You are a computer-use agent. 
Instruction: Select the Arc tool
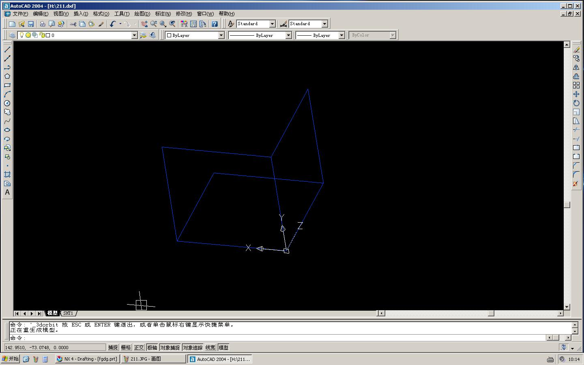tap(7, 94)
